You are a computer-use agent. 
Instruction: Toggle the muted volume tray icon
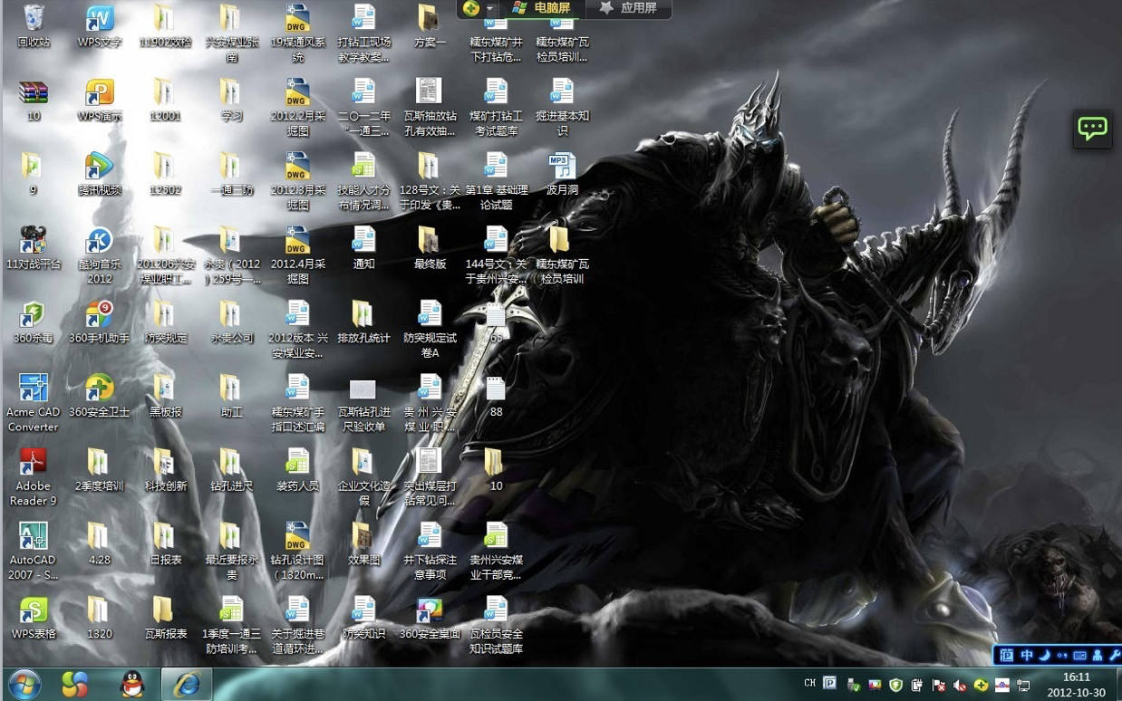point(959,685)
